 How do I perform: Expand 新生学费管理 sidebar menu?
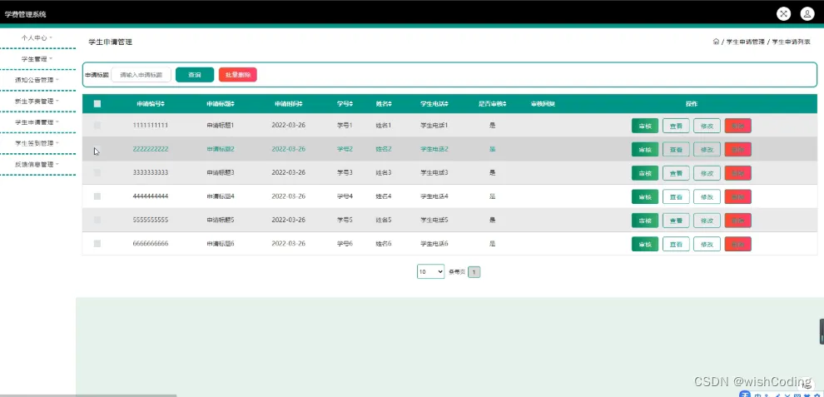pyautogui.click(x=37, y=101)
